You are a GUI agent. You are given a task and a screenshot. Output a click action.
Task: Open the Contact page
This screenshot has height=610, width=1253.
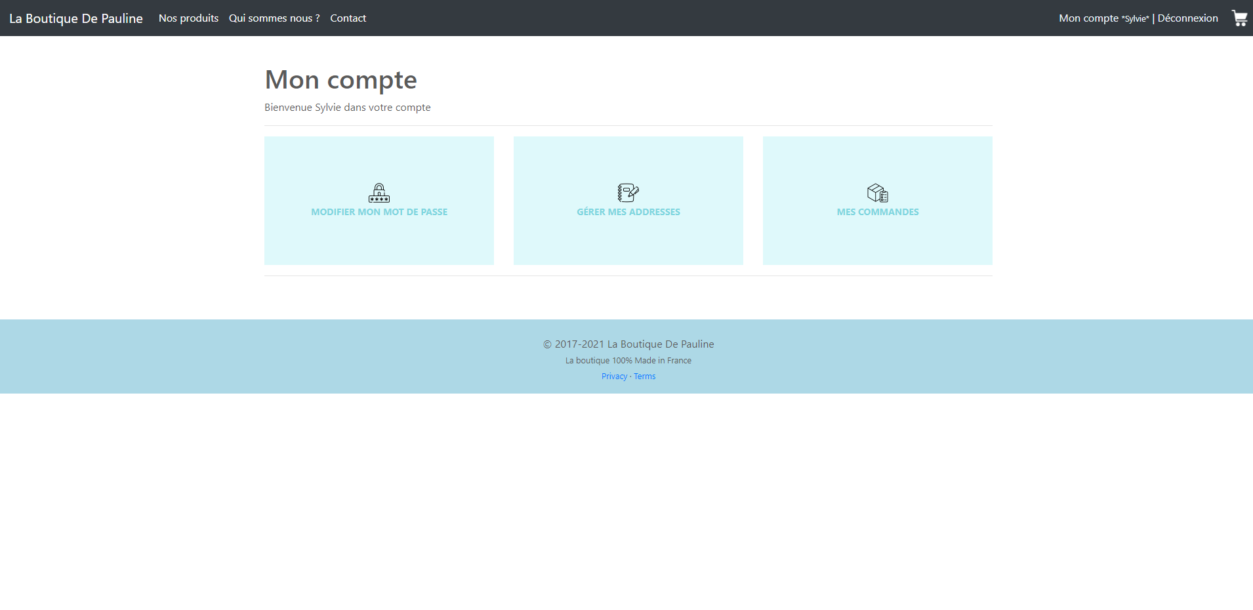click(348, 18)
